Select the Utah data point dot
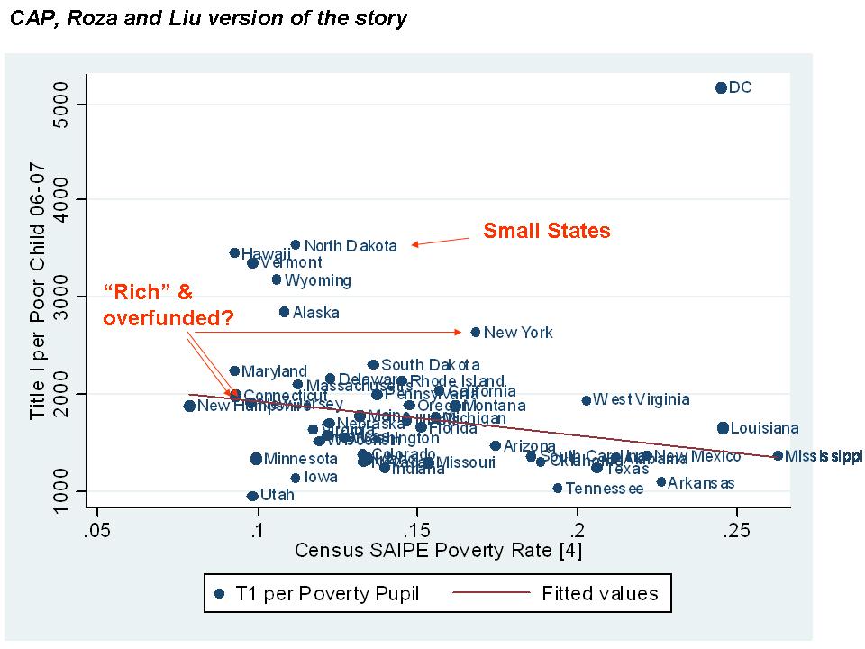 tap(252, 496)
